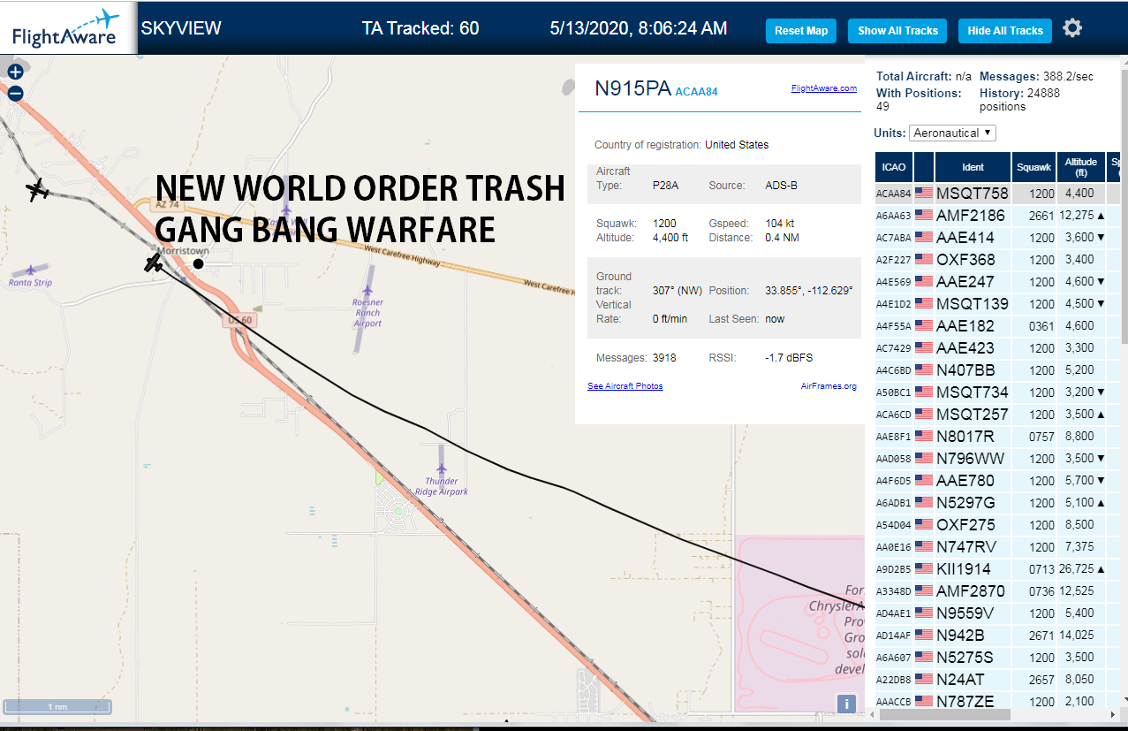Select the OXF275 aircraft row

point(997,525)
